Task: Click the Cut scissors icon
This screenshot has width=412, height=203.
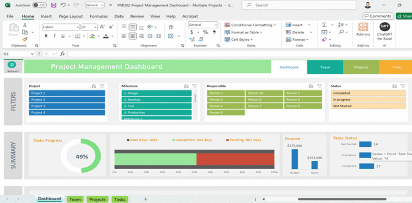Action: 25,25
